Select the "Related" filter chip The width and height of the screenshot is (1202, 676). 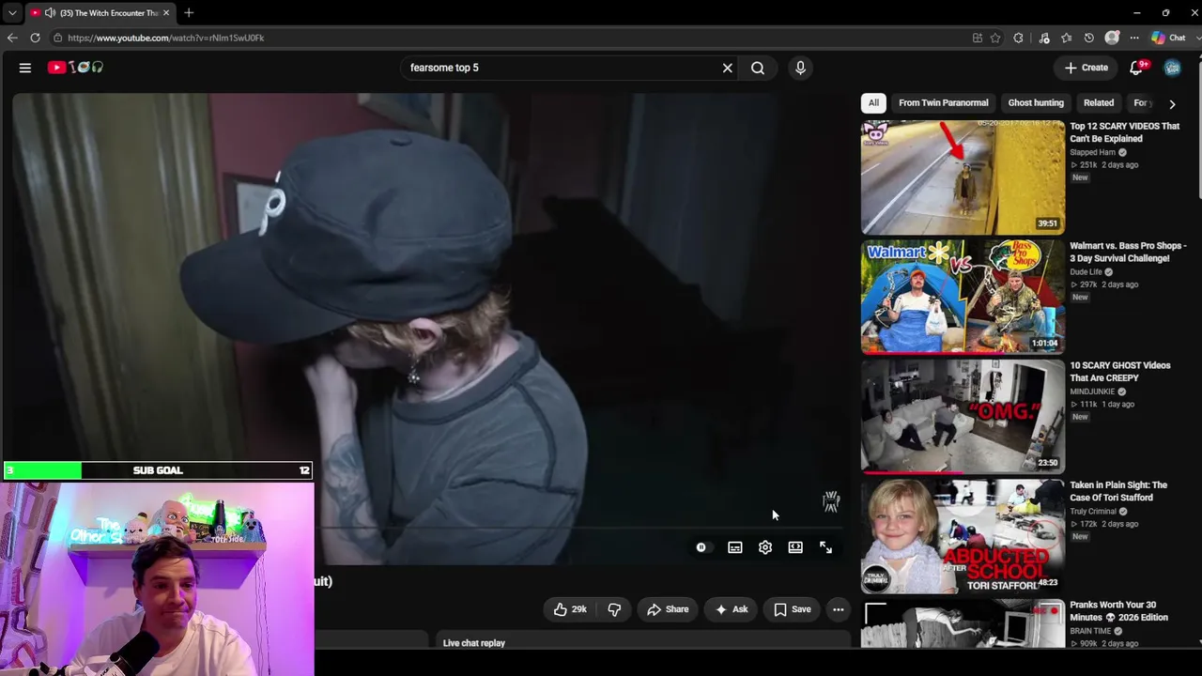[x=1099, y=103]
